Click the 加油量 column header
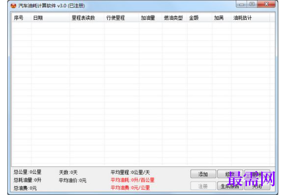285x195 pixels. click(150, 18)
